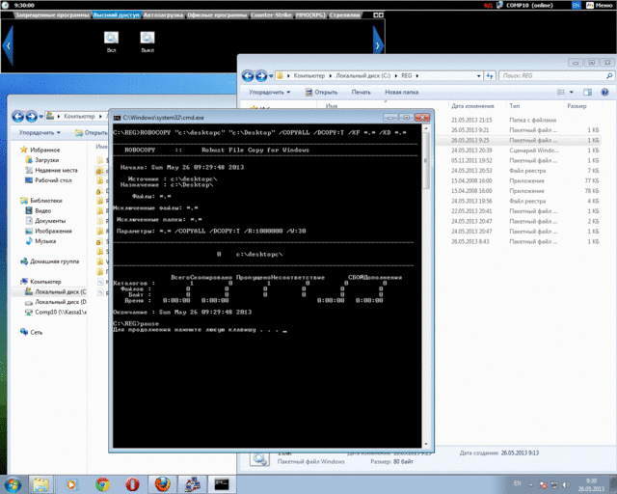Open 'Упорядочить' menu in REG window
Viewport: 617px width, 494px height.
[x=270, y=93]
